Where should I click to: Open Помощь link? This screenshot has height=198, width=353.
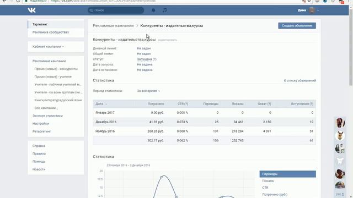pyautogui.click(x=39, y=161)
